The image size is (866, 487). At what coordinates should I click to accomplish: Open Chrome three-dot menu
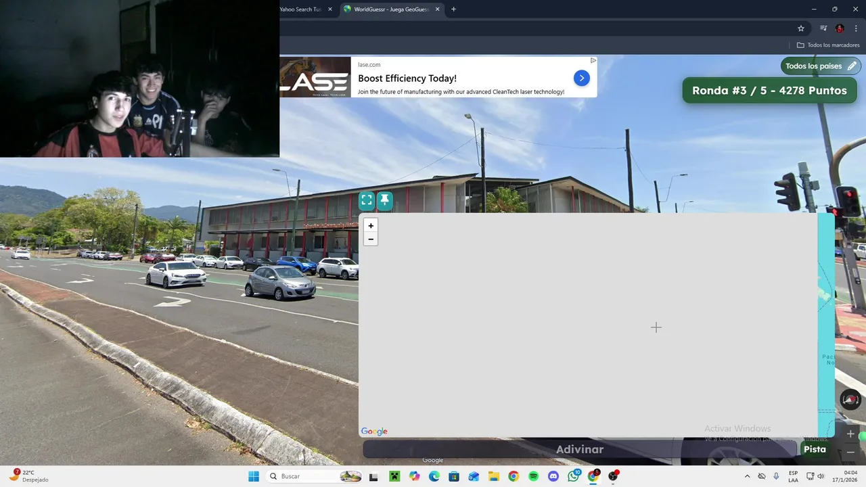[856, 28]
